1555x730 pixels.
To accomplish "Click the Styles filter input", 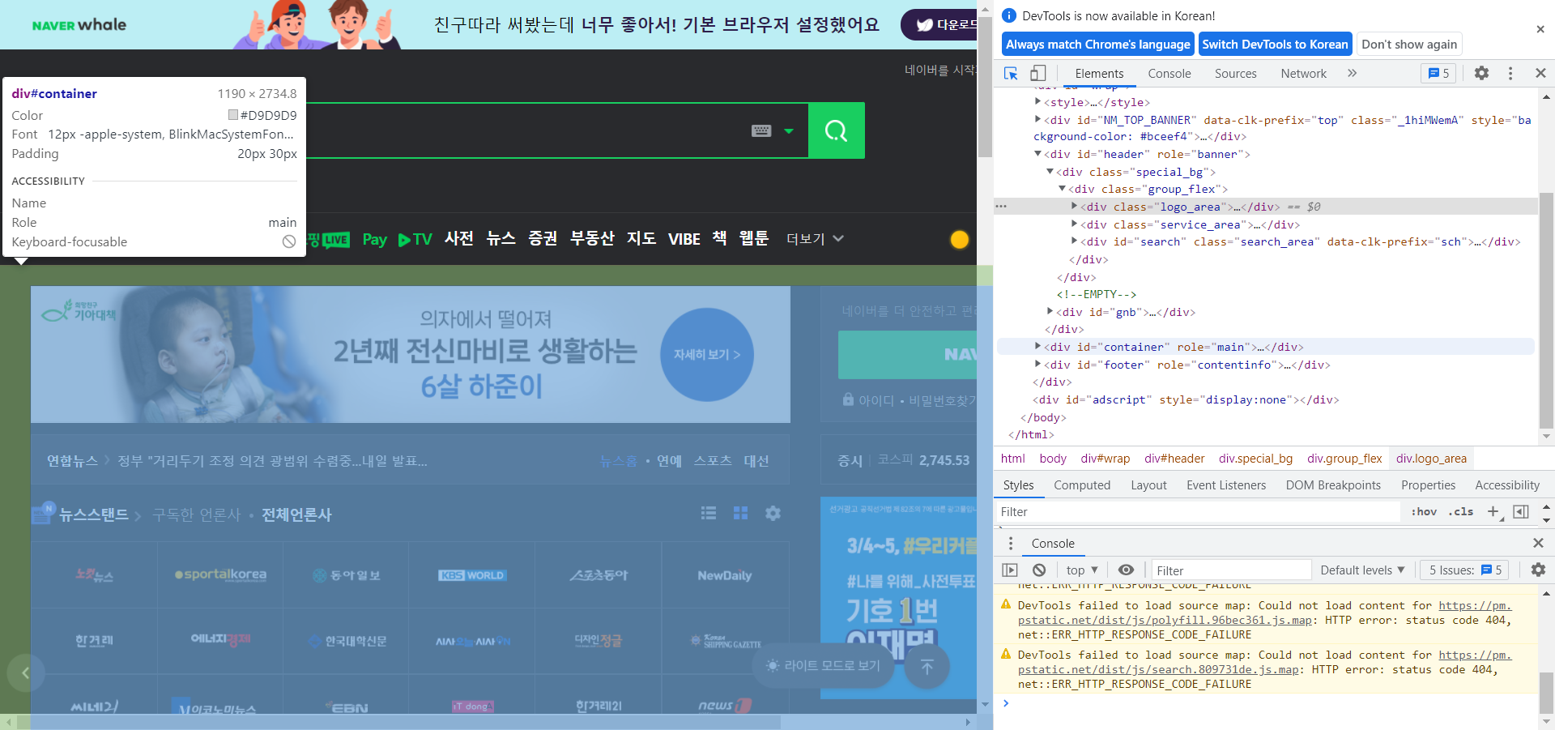I will click(1199, 511).
